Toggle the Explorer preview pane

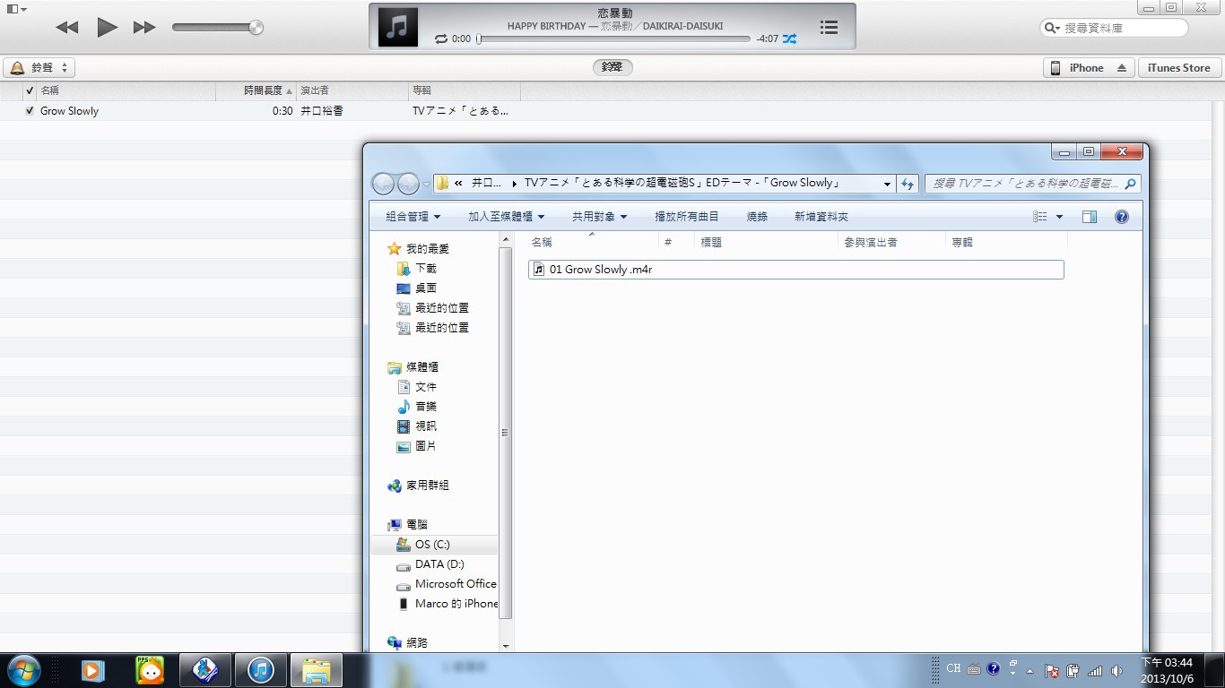pyautogui.click(x=1090, y=217)
